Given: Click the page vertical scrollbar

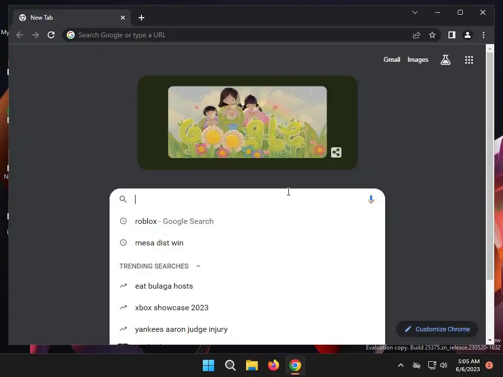Looking at the screenshot, I should click(x=490, y=165).
